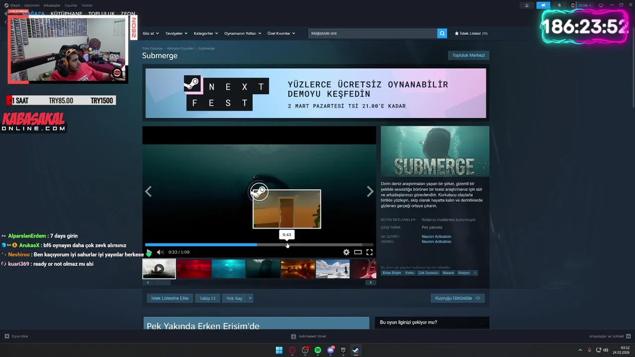Open the notifications bell icon
Screen dimensions: 635x357
(x=560, y=5)
